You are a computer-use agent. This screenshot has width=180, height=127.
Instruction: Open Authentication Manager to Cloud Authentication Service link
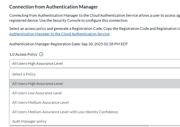59,34
